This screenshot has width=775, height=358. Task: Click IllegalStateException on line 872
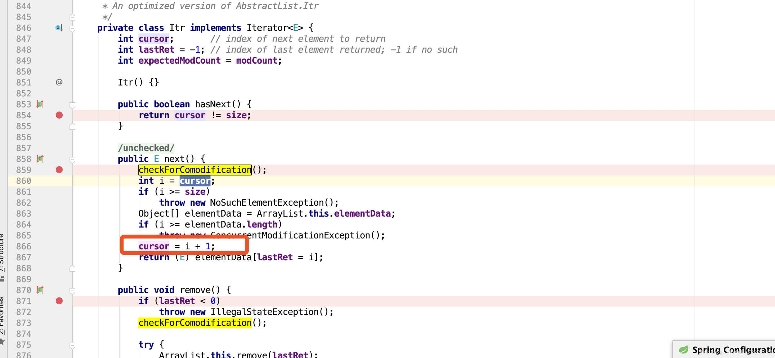point(265,312)
